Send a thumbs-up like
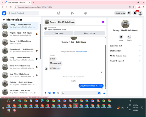 coord(104,93)
